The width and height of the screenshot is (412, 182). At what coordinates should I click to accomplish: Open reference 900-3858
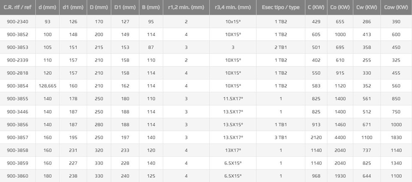(x=18, y=150)
